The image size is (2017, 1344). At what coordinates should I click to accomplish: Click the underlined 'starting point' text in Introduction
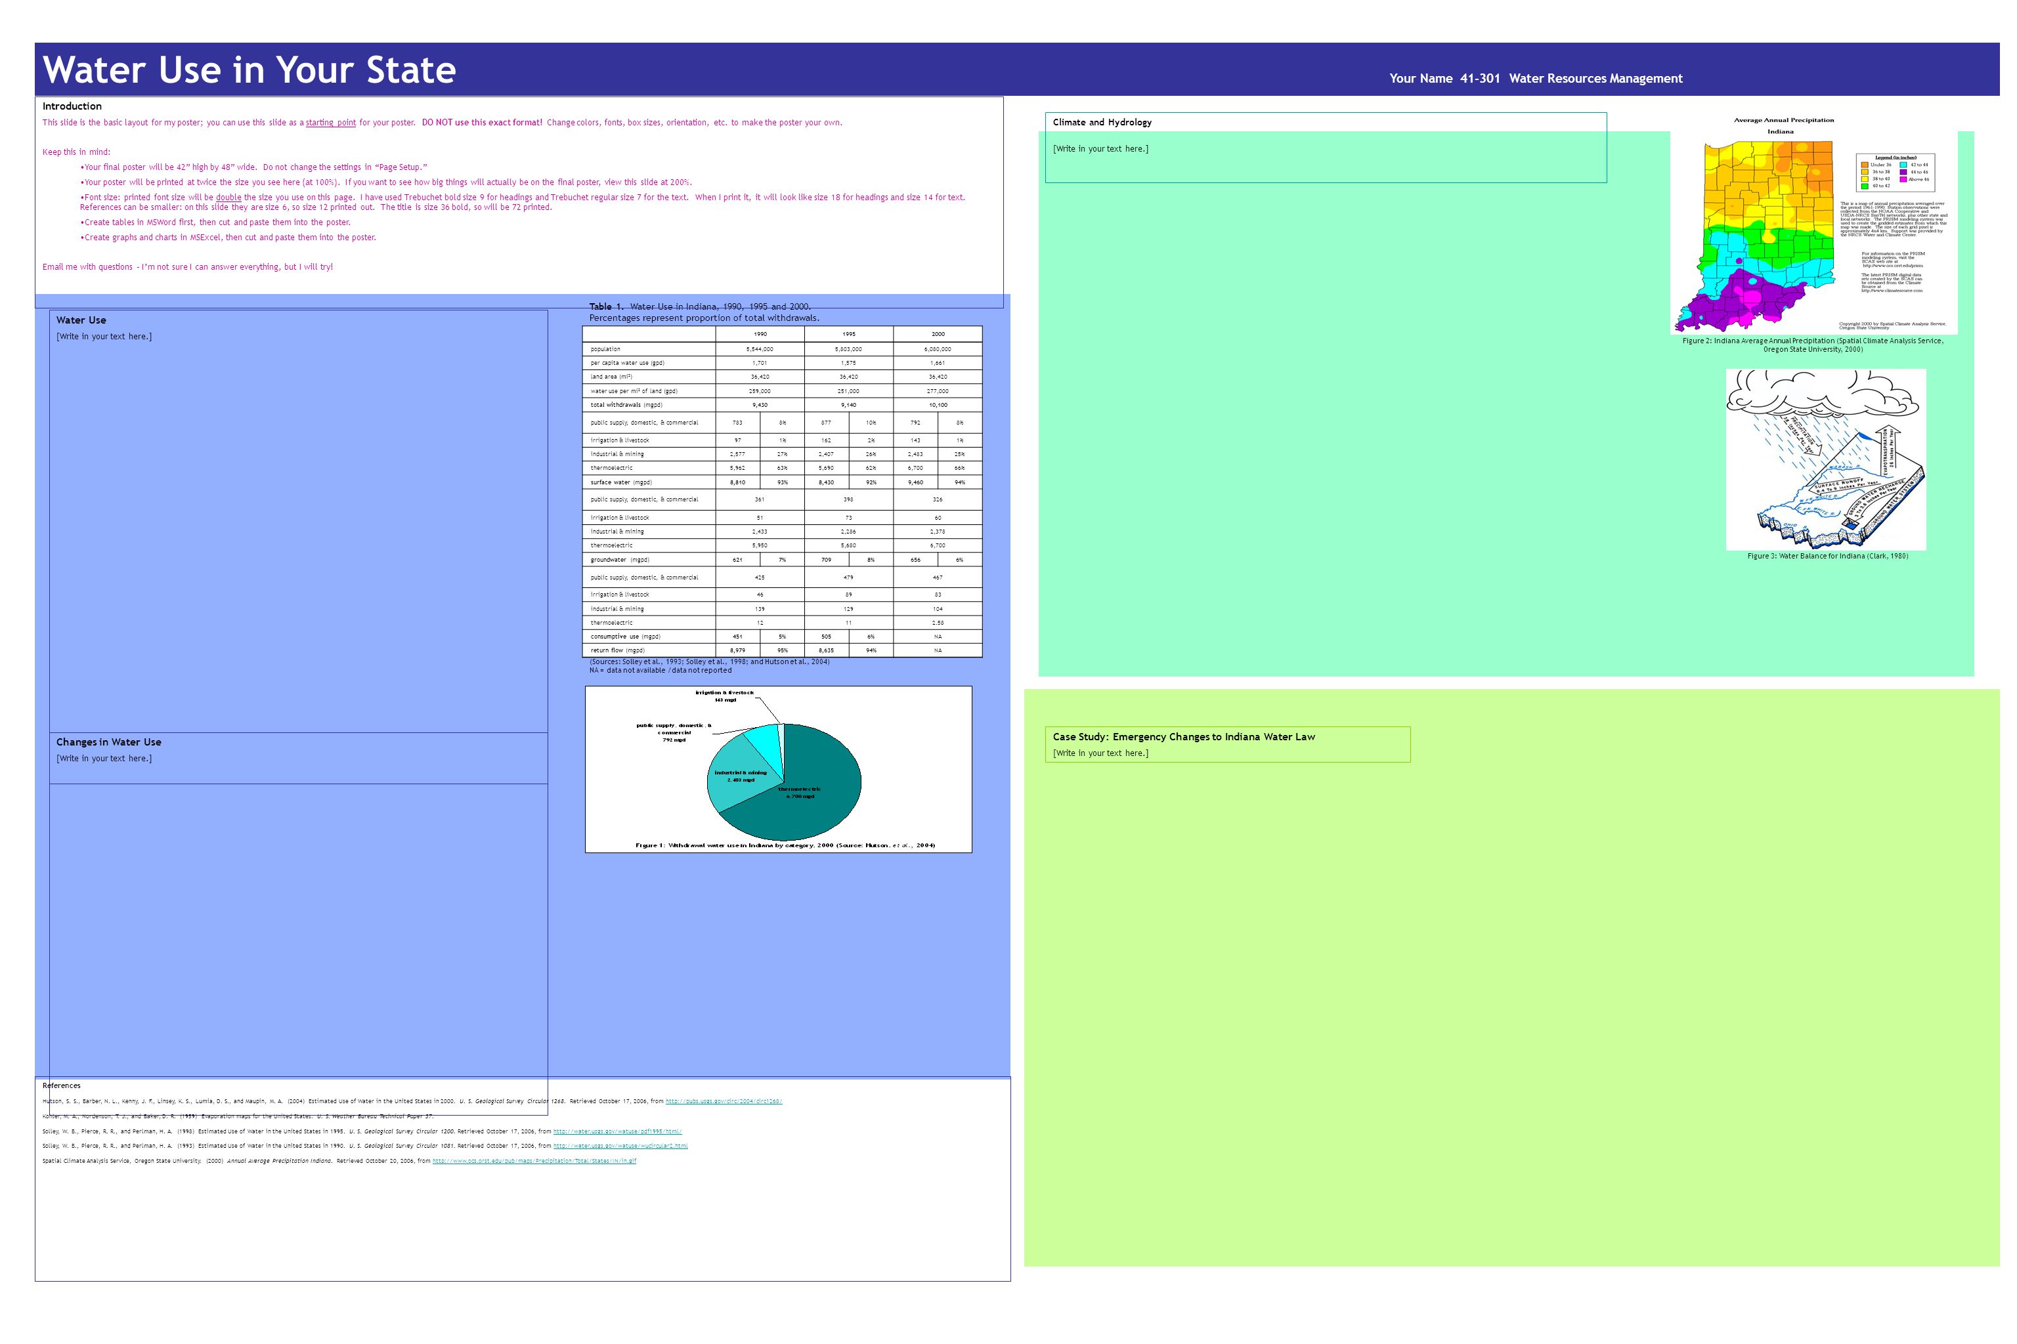click(x=330, y=123)
